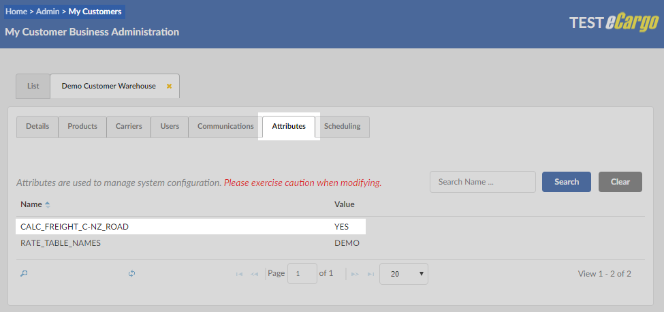The width and height of the screenshot is (664, 312).
Task: Switch to the List tab
Action: coord(33,87)
